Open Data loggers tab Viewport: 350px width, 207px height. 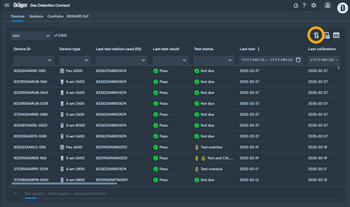[x=59, y=193]
